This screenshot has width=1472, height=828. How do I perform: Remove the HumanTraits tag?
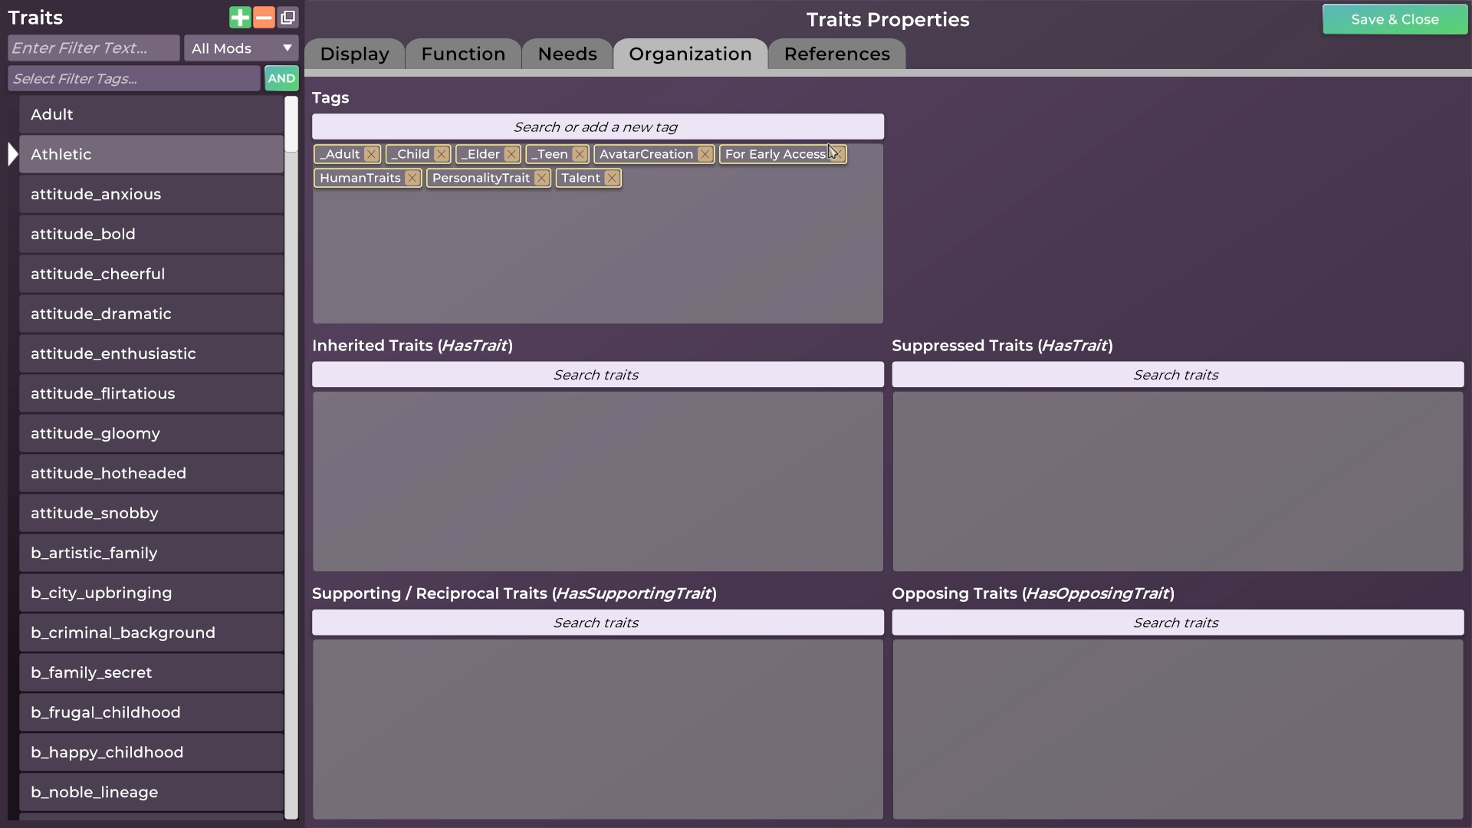412,178
